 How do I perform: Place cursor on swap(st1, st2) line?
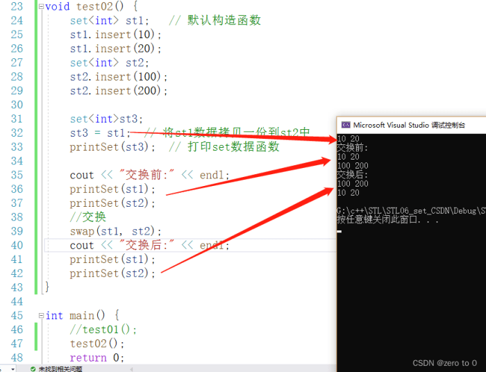pyautogui.click(x=115, y=231)
